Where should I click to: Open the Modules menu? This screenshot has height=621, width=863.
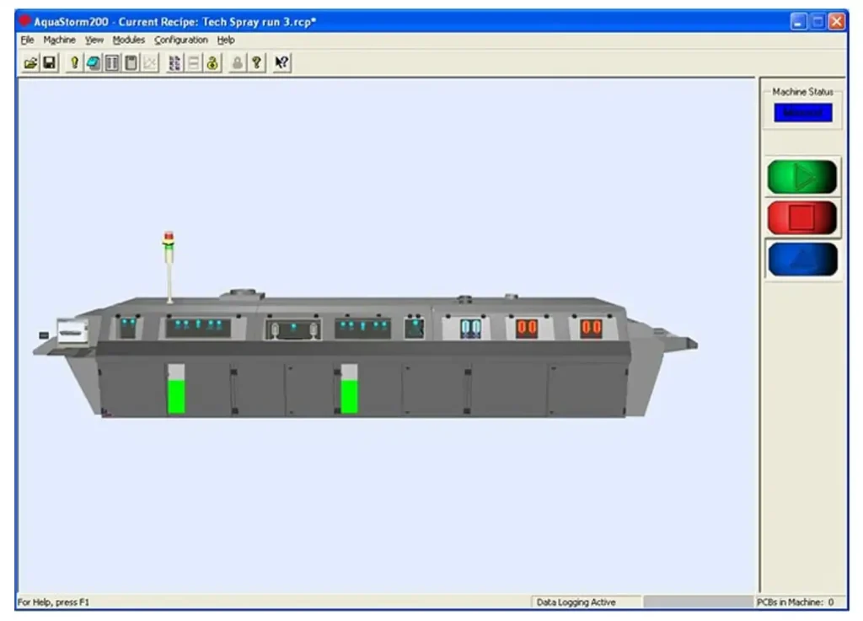129,40
